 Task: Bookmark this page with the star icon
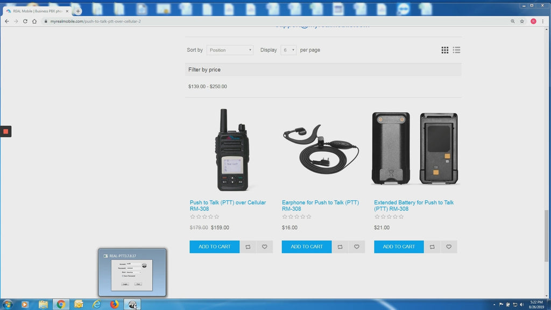pos(522,21)
